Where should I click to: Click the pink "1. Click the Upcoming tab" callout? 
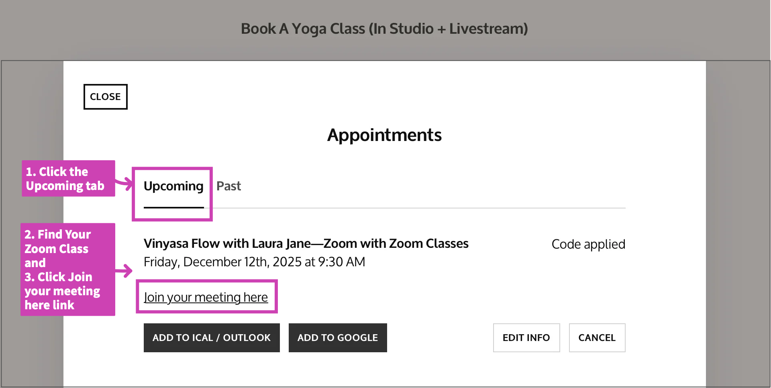point(68,179)
